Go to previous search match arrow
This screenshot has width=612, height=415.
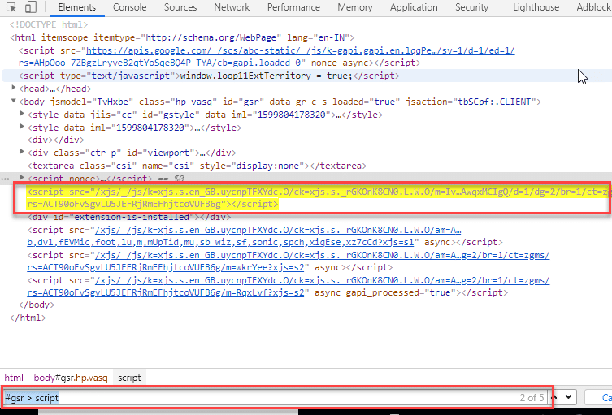[554, 398]
